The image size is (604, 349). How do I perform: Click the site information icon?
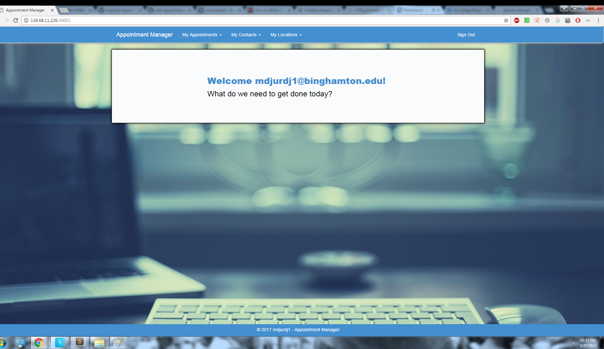26,20
